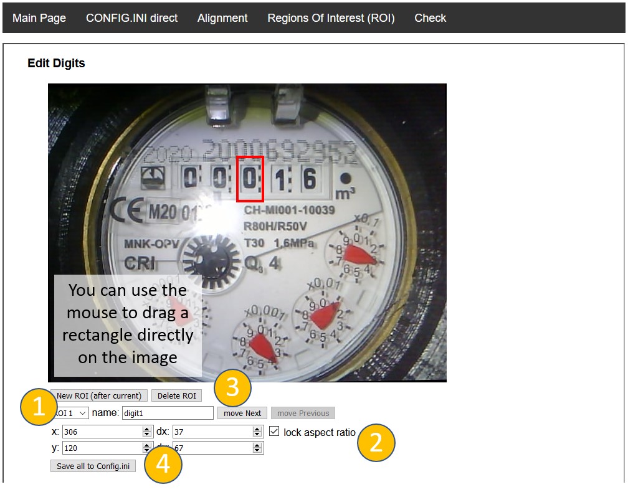Click the dy field spinner arrows
The height and width of the screenshot is (492, 628).
tap(257, 448)
